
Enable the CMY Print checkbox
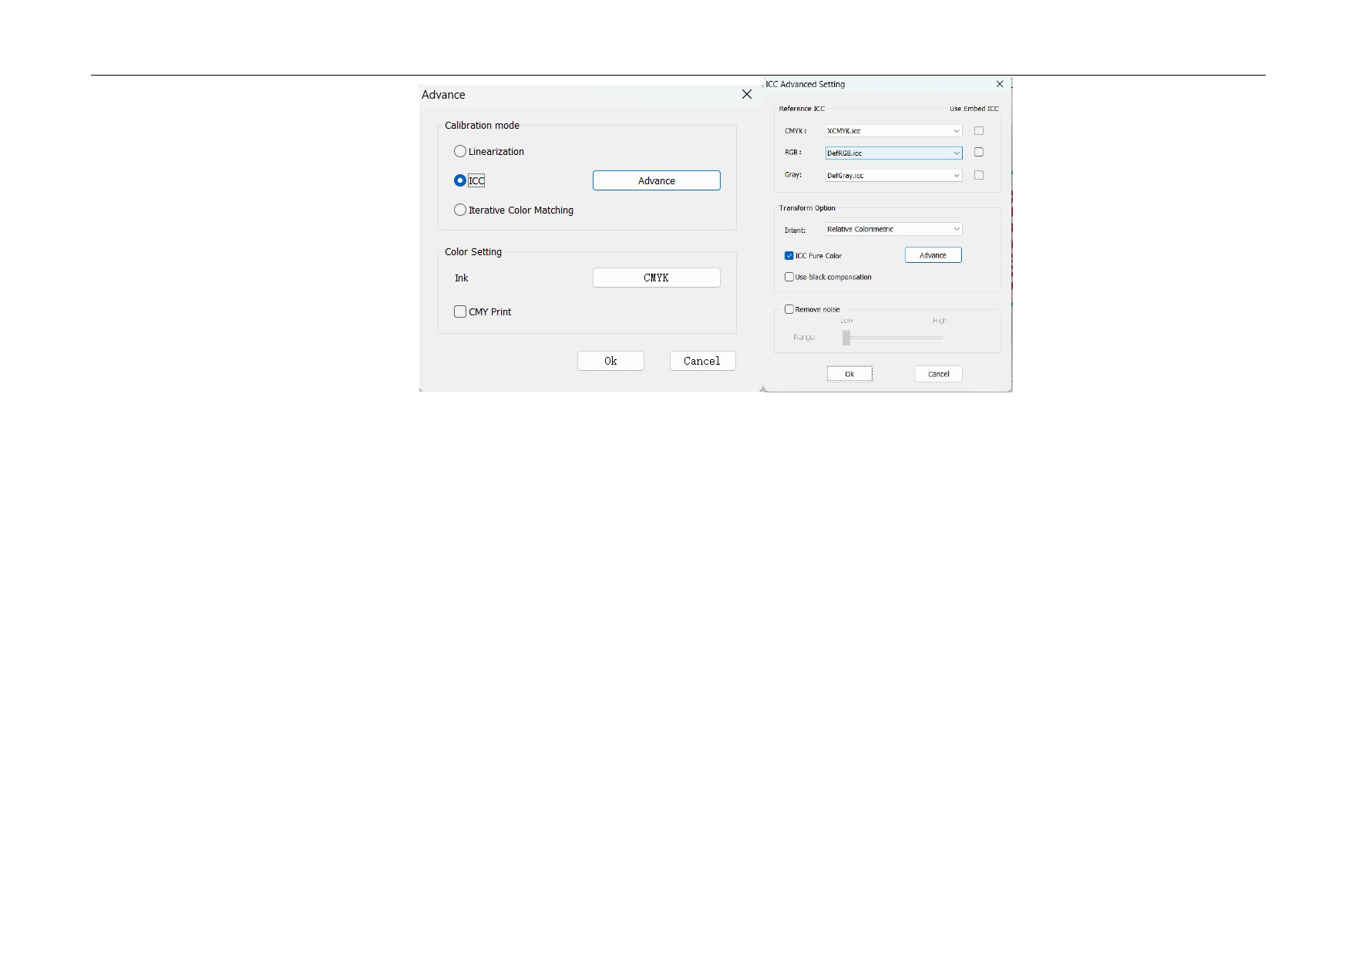point(460,311)
